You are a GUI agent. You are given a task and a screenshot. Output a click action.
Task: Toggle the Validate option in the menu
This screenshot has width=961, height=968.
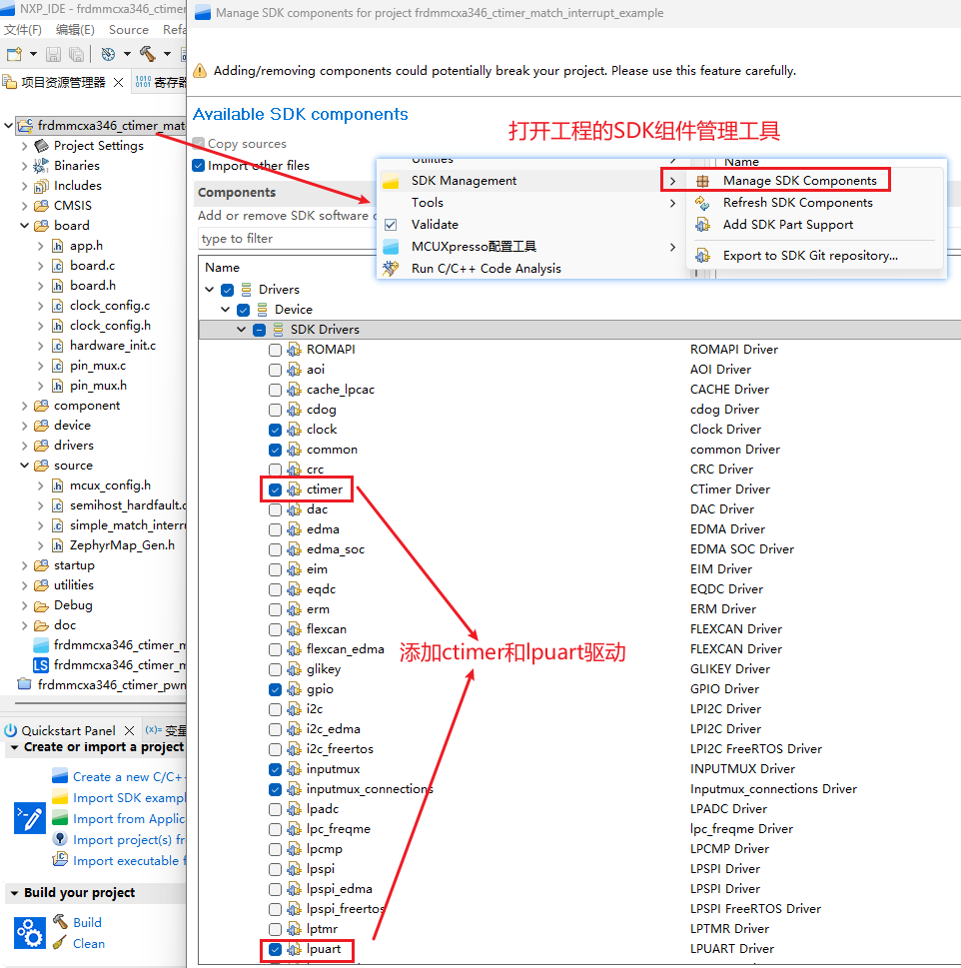coord(389,224)
